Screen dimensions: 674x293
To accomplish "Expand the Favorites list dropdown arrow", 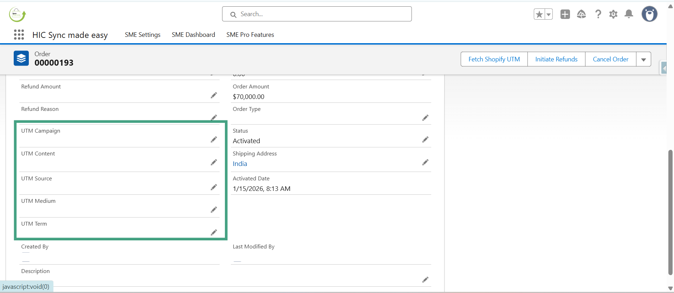I will pyautogui.click(x=548, y=14).
